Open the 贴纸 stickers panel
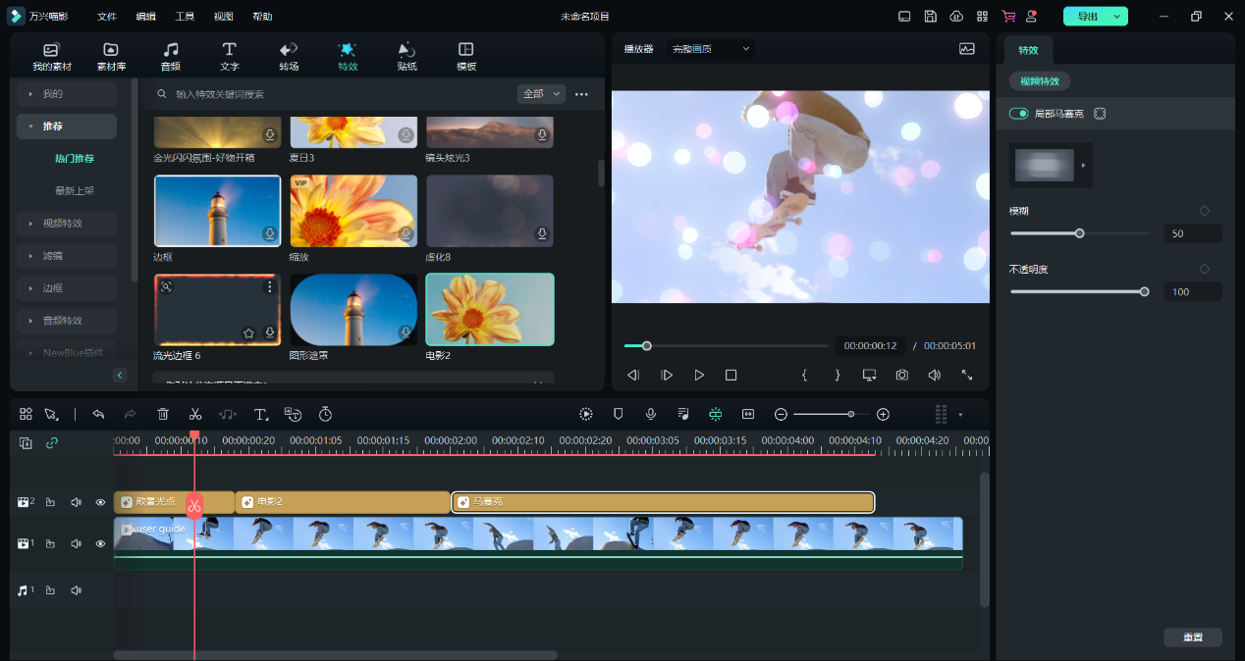This screenshot has height=661, width=1245. pos(406,57)
